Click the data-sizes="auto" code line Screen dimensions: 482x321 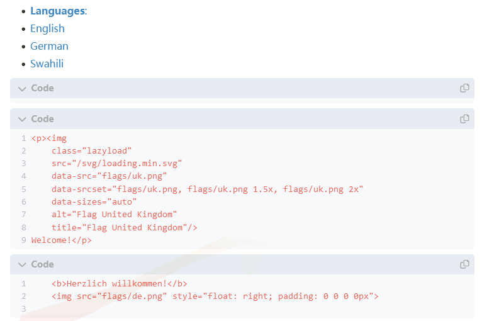pyautogui.click(x=94, y=202)
